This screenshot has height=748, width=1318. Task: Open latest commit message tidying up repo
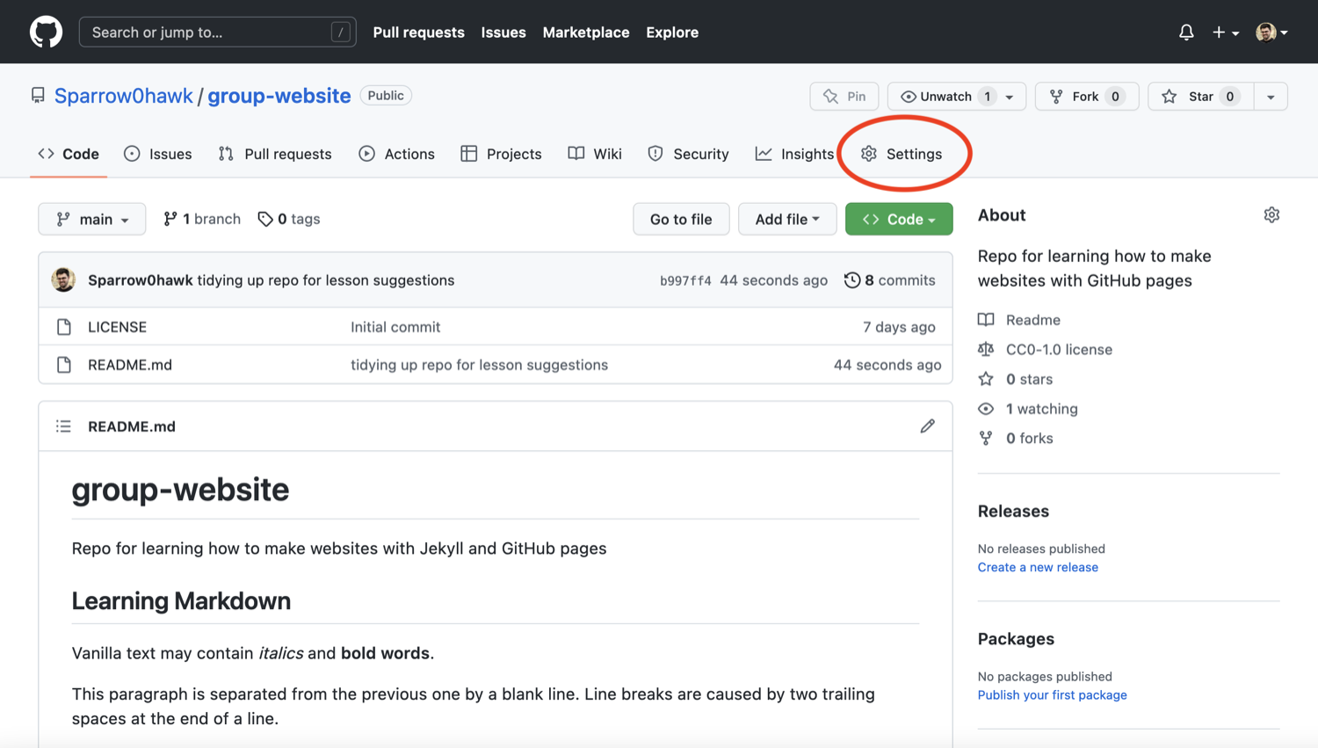point(326,280)
